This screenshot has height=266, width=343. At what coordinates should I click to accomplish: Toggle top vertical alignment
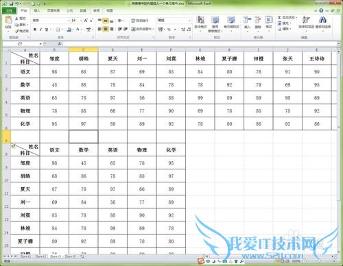point(99,21)
